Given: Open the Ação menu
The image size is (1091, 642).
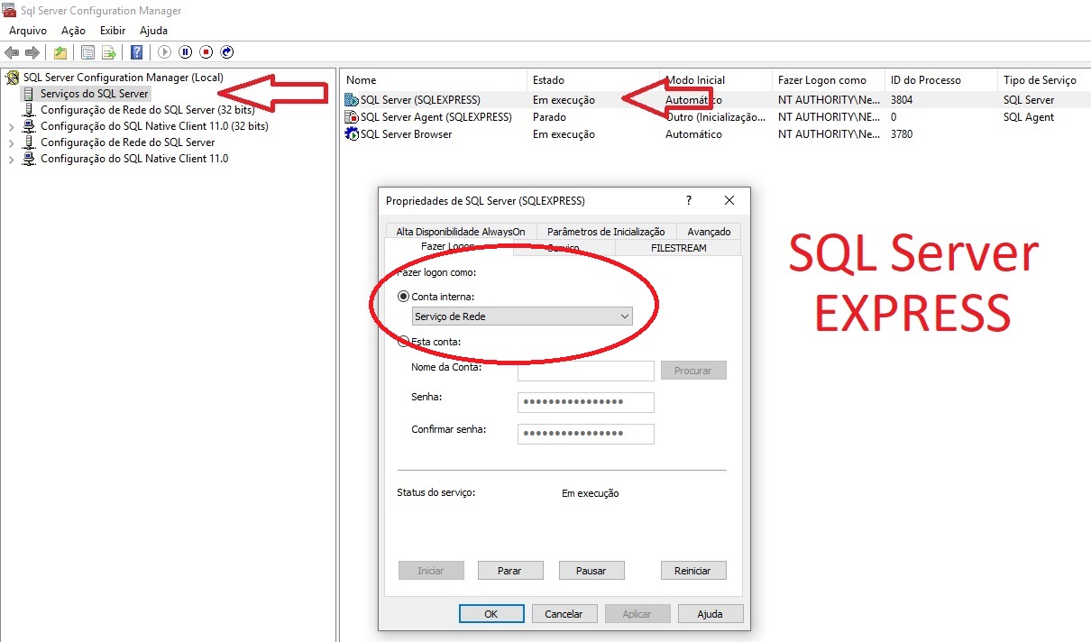Looking at the screenshot, I should point(73,31).
